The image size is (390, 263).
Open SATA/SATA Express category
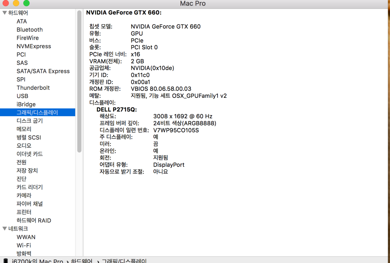click(43, 71)
